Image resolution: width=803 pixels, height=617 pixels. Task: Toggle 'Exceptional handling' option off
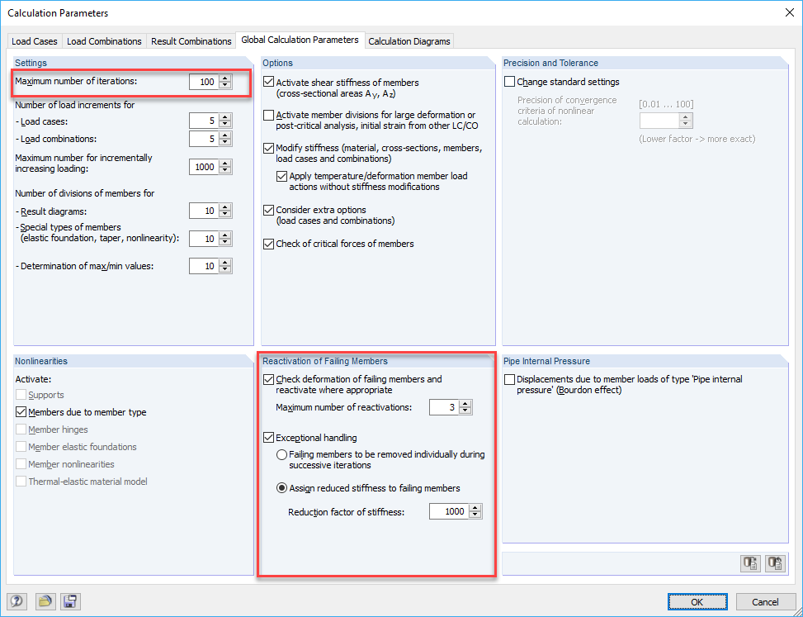(268, 439)
